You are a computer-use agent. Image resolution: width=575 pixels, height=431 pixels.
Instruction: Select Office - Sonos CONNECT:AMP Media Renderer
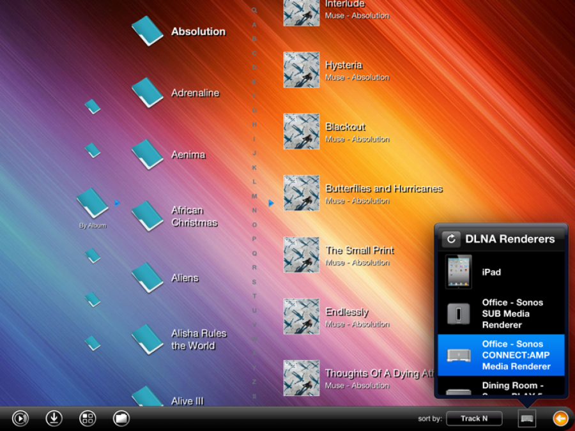501,355
